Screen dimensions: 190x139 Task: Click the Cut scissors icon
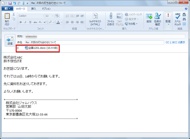[x=14, y=14]
